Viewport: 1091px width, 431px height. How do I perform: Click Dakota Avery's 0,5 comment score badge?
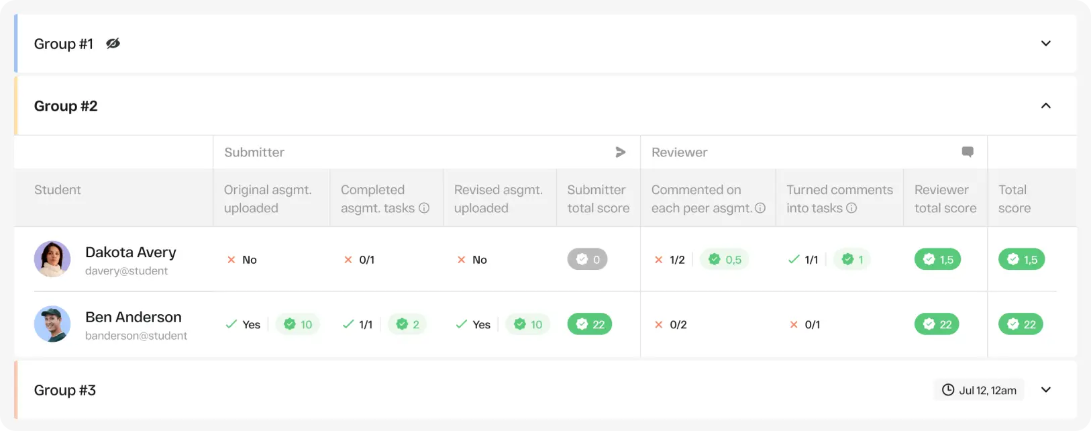click(x=725, y=259)
